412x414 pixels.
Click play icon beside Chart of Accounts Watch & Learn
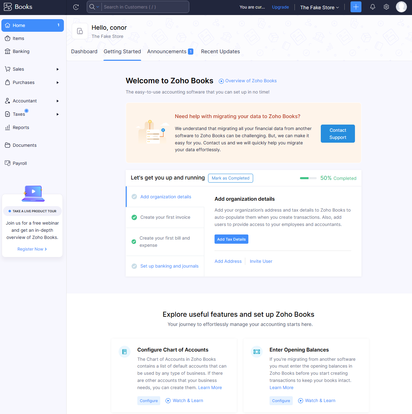coord(168,401)
